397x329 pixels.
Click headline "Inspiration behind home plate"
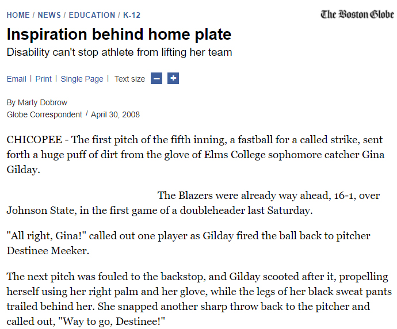click(x=119, y=35)
